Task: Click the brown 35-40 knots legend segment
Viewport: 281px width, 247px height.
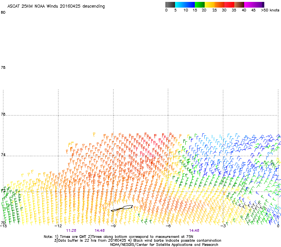Action: [239, 5]
